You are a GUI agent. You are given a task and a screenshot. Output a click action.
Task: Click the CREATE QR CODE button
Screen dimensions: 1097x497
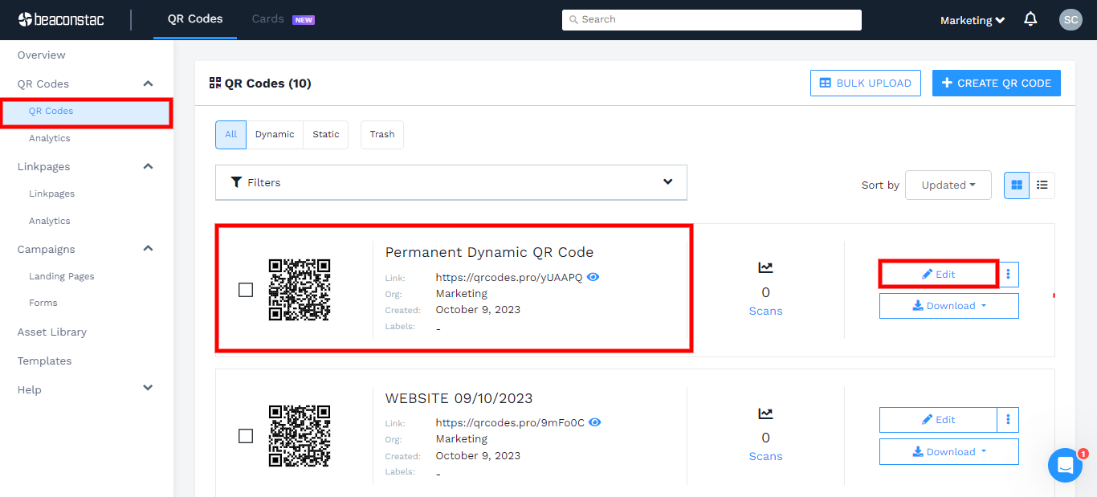tap(996, 83)
